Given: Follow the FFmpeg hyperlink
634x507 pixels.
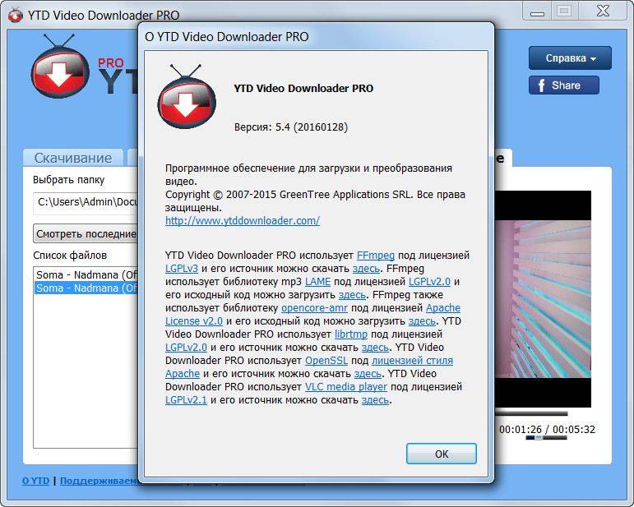Looking at the screenshot, I should click(x=376, y=256).
